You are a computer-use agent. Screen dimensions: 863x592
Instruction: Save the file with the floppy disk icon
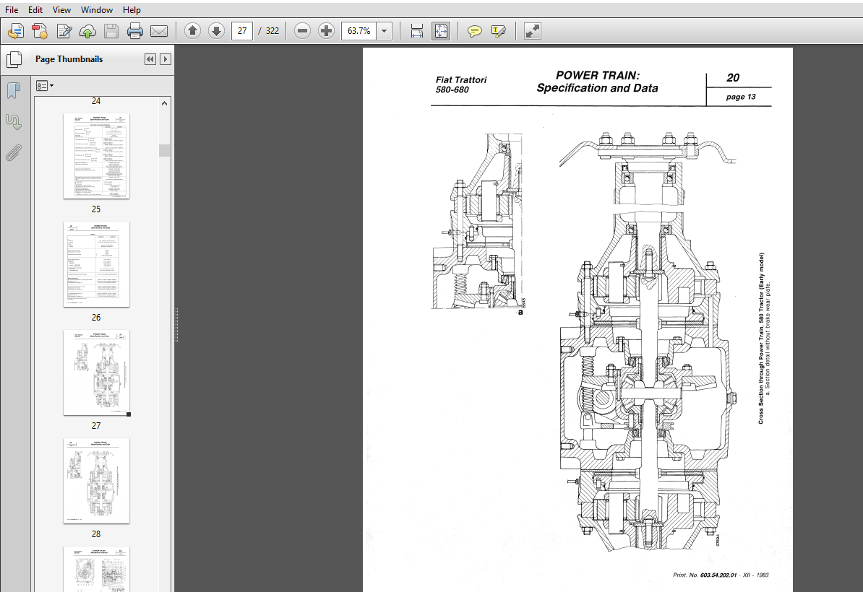click(x=111, y=31)
